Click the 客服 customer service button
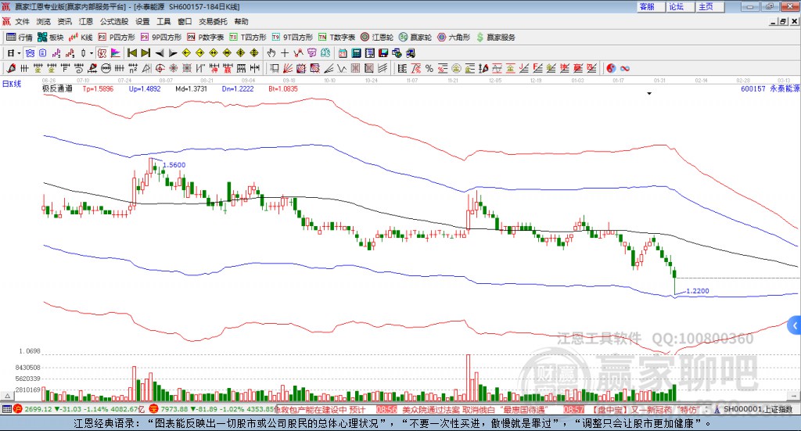 point(647,6)
